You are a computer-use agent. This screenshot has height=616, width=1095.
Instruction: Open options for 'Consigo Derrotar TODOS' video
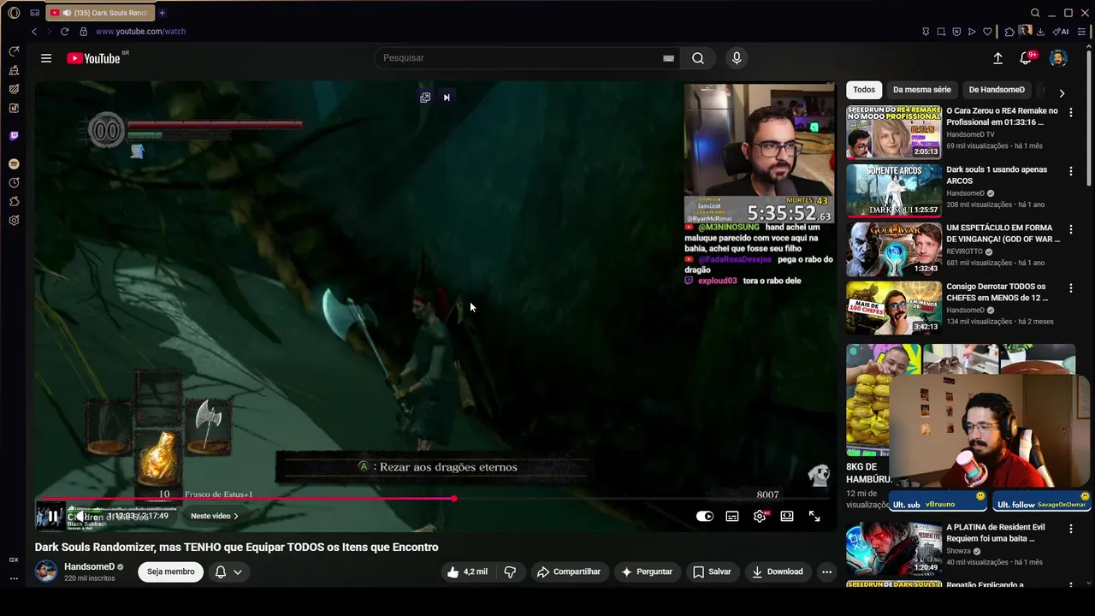pos(1070,288)
